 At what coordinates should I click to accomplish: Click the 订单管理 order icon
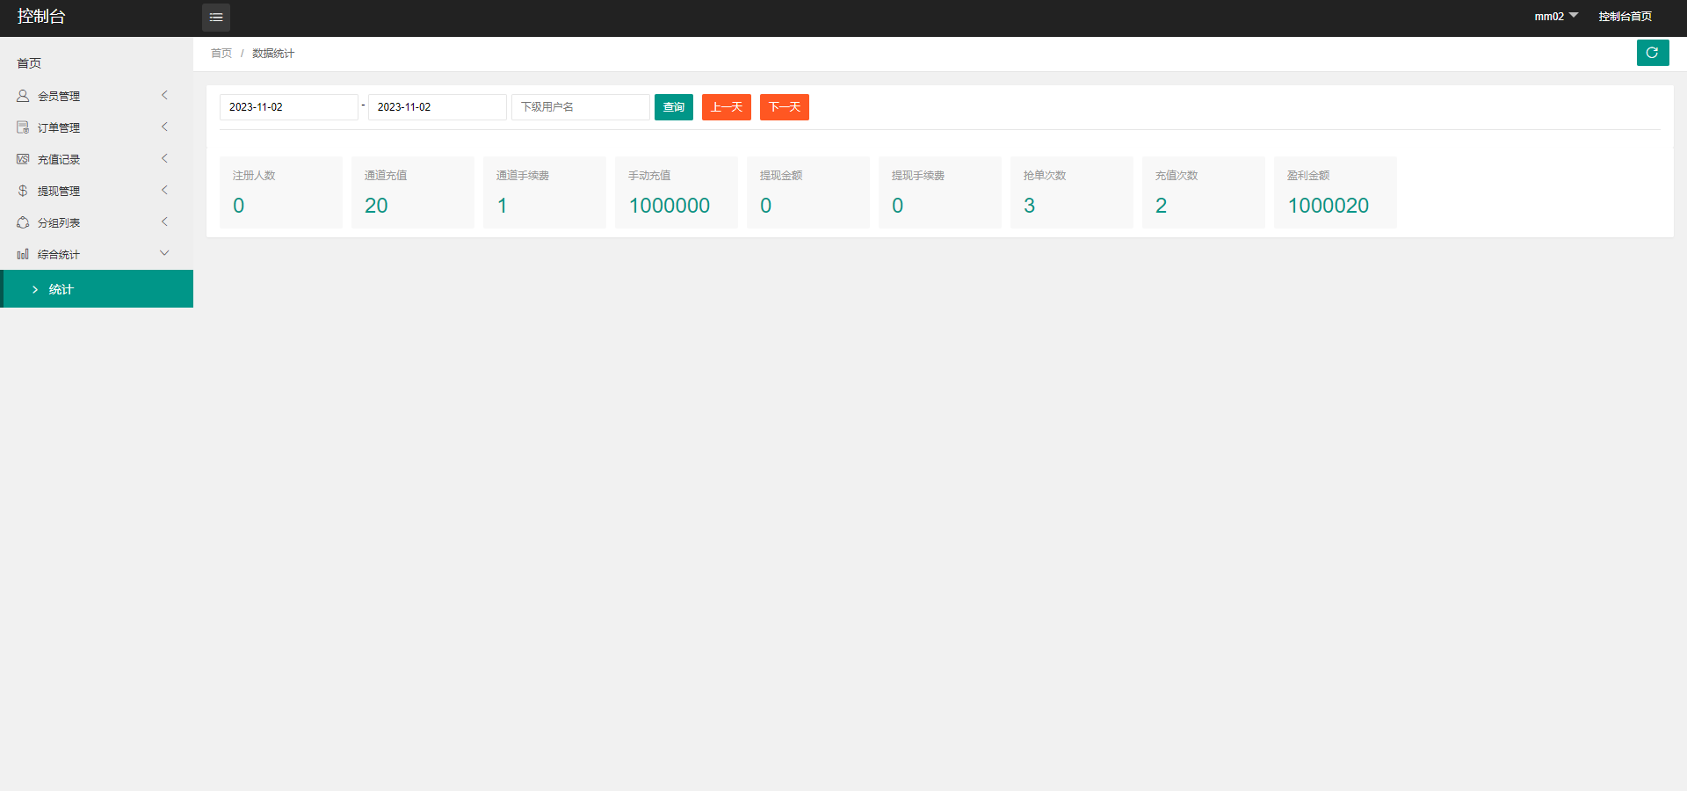point(23,127)
